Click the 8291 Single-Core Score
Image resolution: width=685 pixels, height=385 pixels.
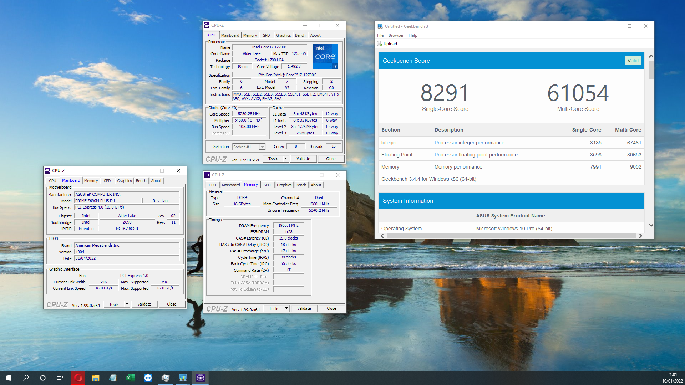pyautogui.click(x=445, y=93)
